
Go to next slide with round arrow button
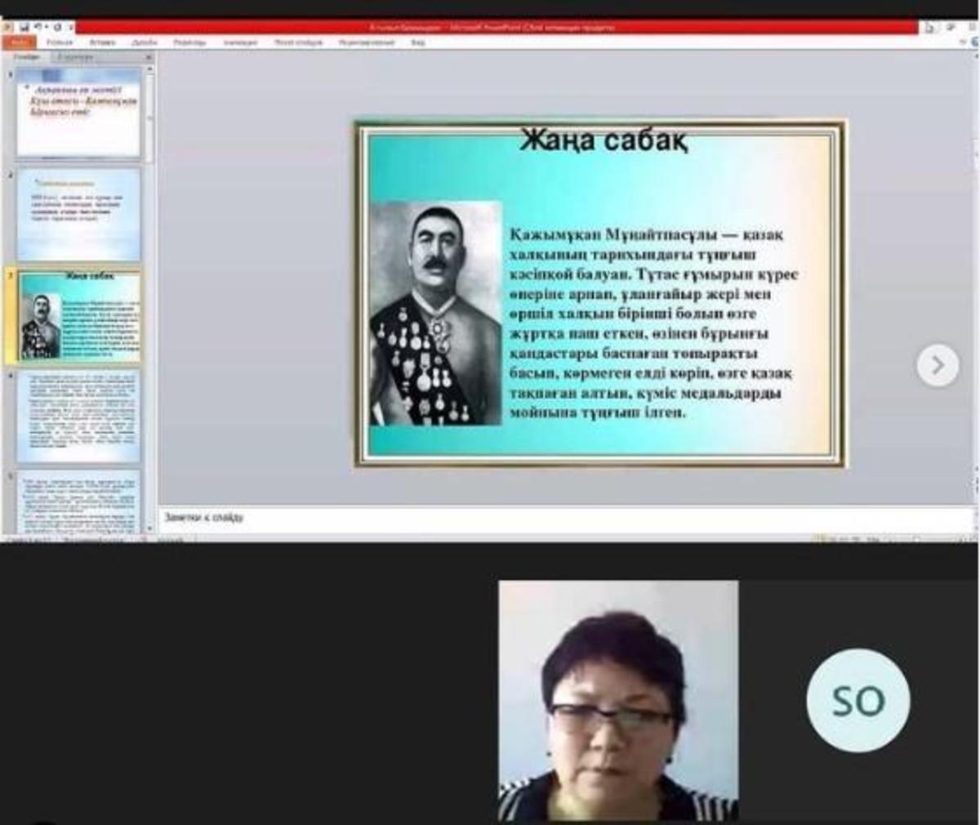pyautogui.click(x=937, y=365)
